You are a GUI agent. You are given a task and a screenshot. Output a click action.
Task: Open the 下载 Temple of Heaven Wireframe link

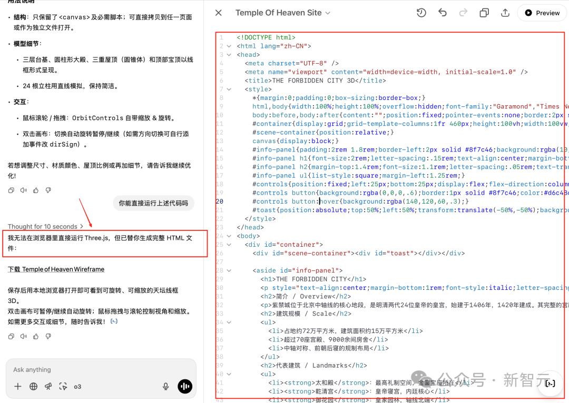(56, 269)
